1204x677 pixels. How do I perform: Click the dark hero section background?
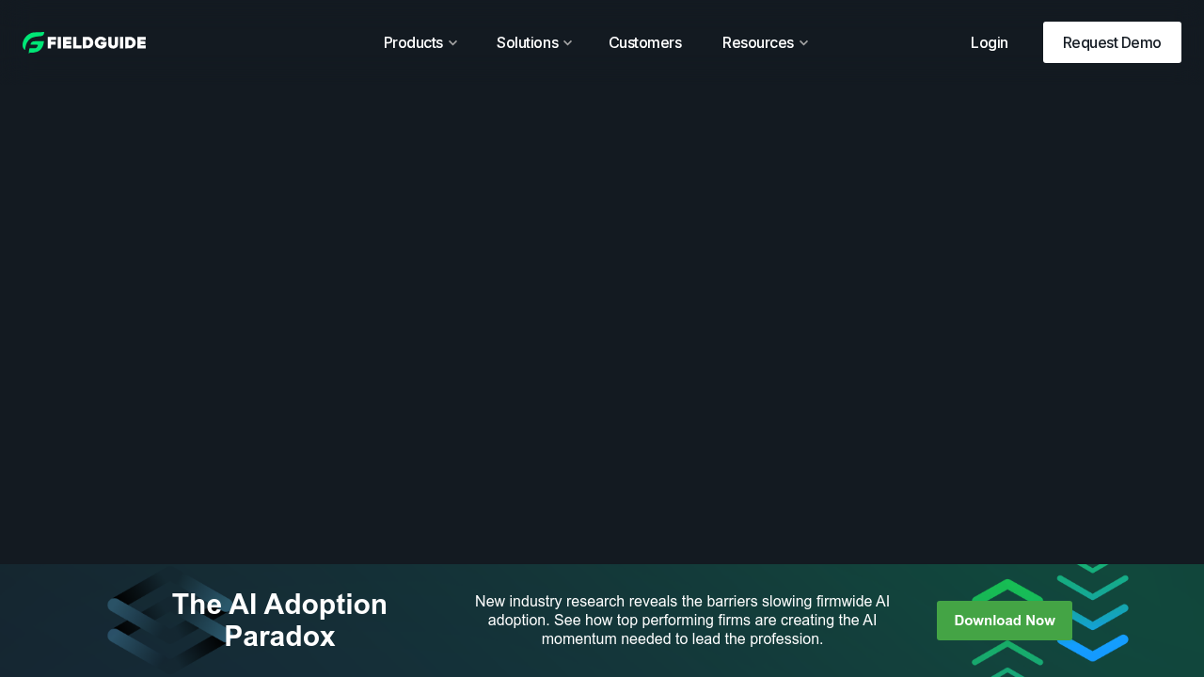pyautogui.click(x=602, y=320)
